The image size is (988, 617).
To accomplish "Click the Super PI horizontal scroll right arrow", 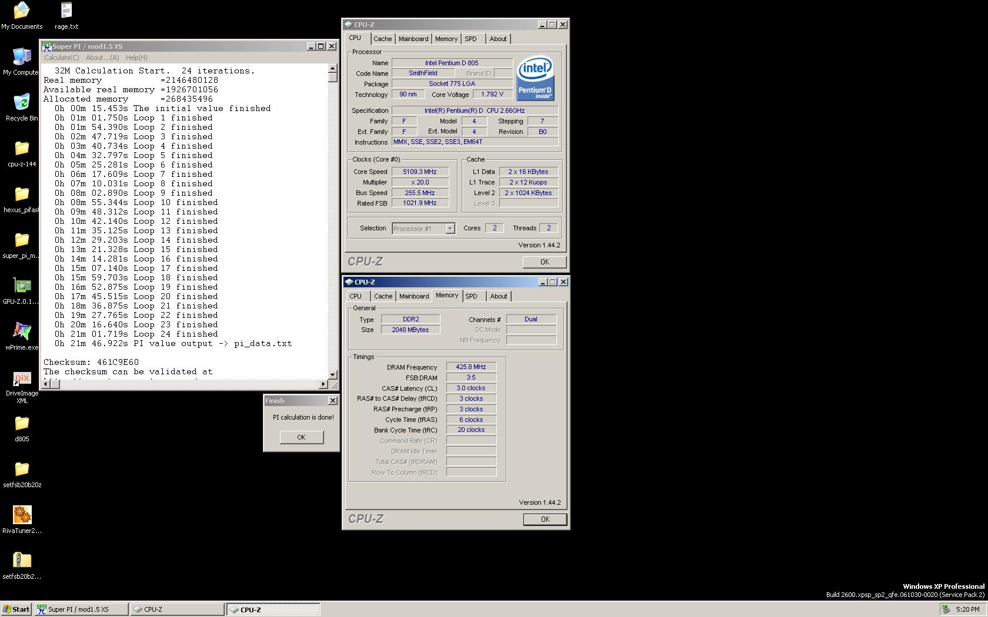I will tap(323, 384).
